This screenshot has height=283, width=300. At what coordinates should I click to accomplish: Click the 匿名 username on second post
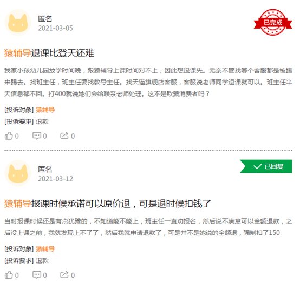(x=45, y=170)
